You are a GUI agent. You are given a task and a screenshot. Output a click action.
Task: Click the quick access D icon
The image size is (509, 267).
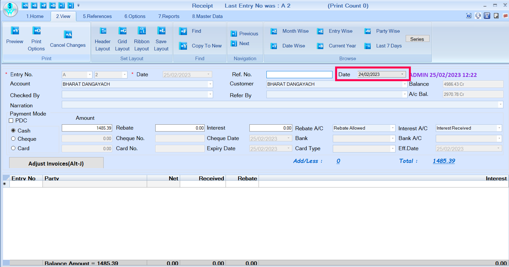[53, 5]
